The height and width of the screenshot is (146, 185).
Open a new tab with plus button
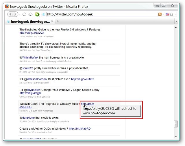[x=58, y=22]
